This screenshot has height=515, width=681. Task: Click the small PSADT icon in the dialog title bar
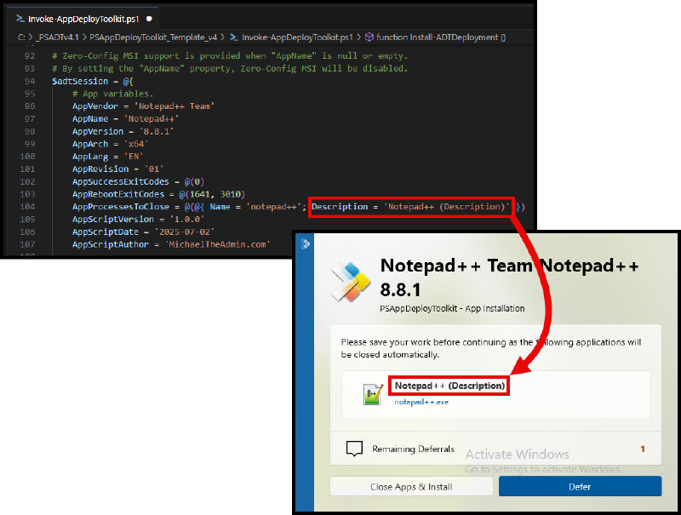[x=306, y=243]
